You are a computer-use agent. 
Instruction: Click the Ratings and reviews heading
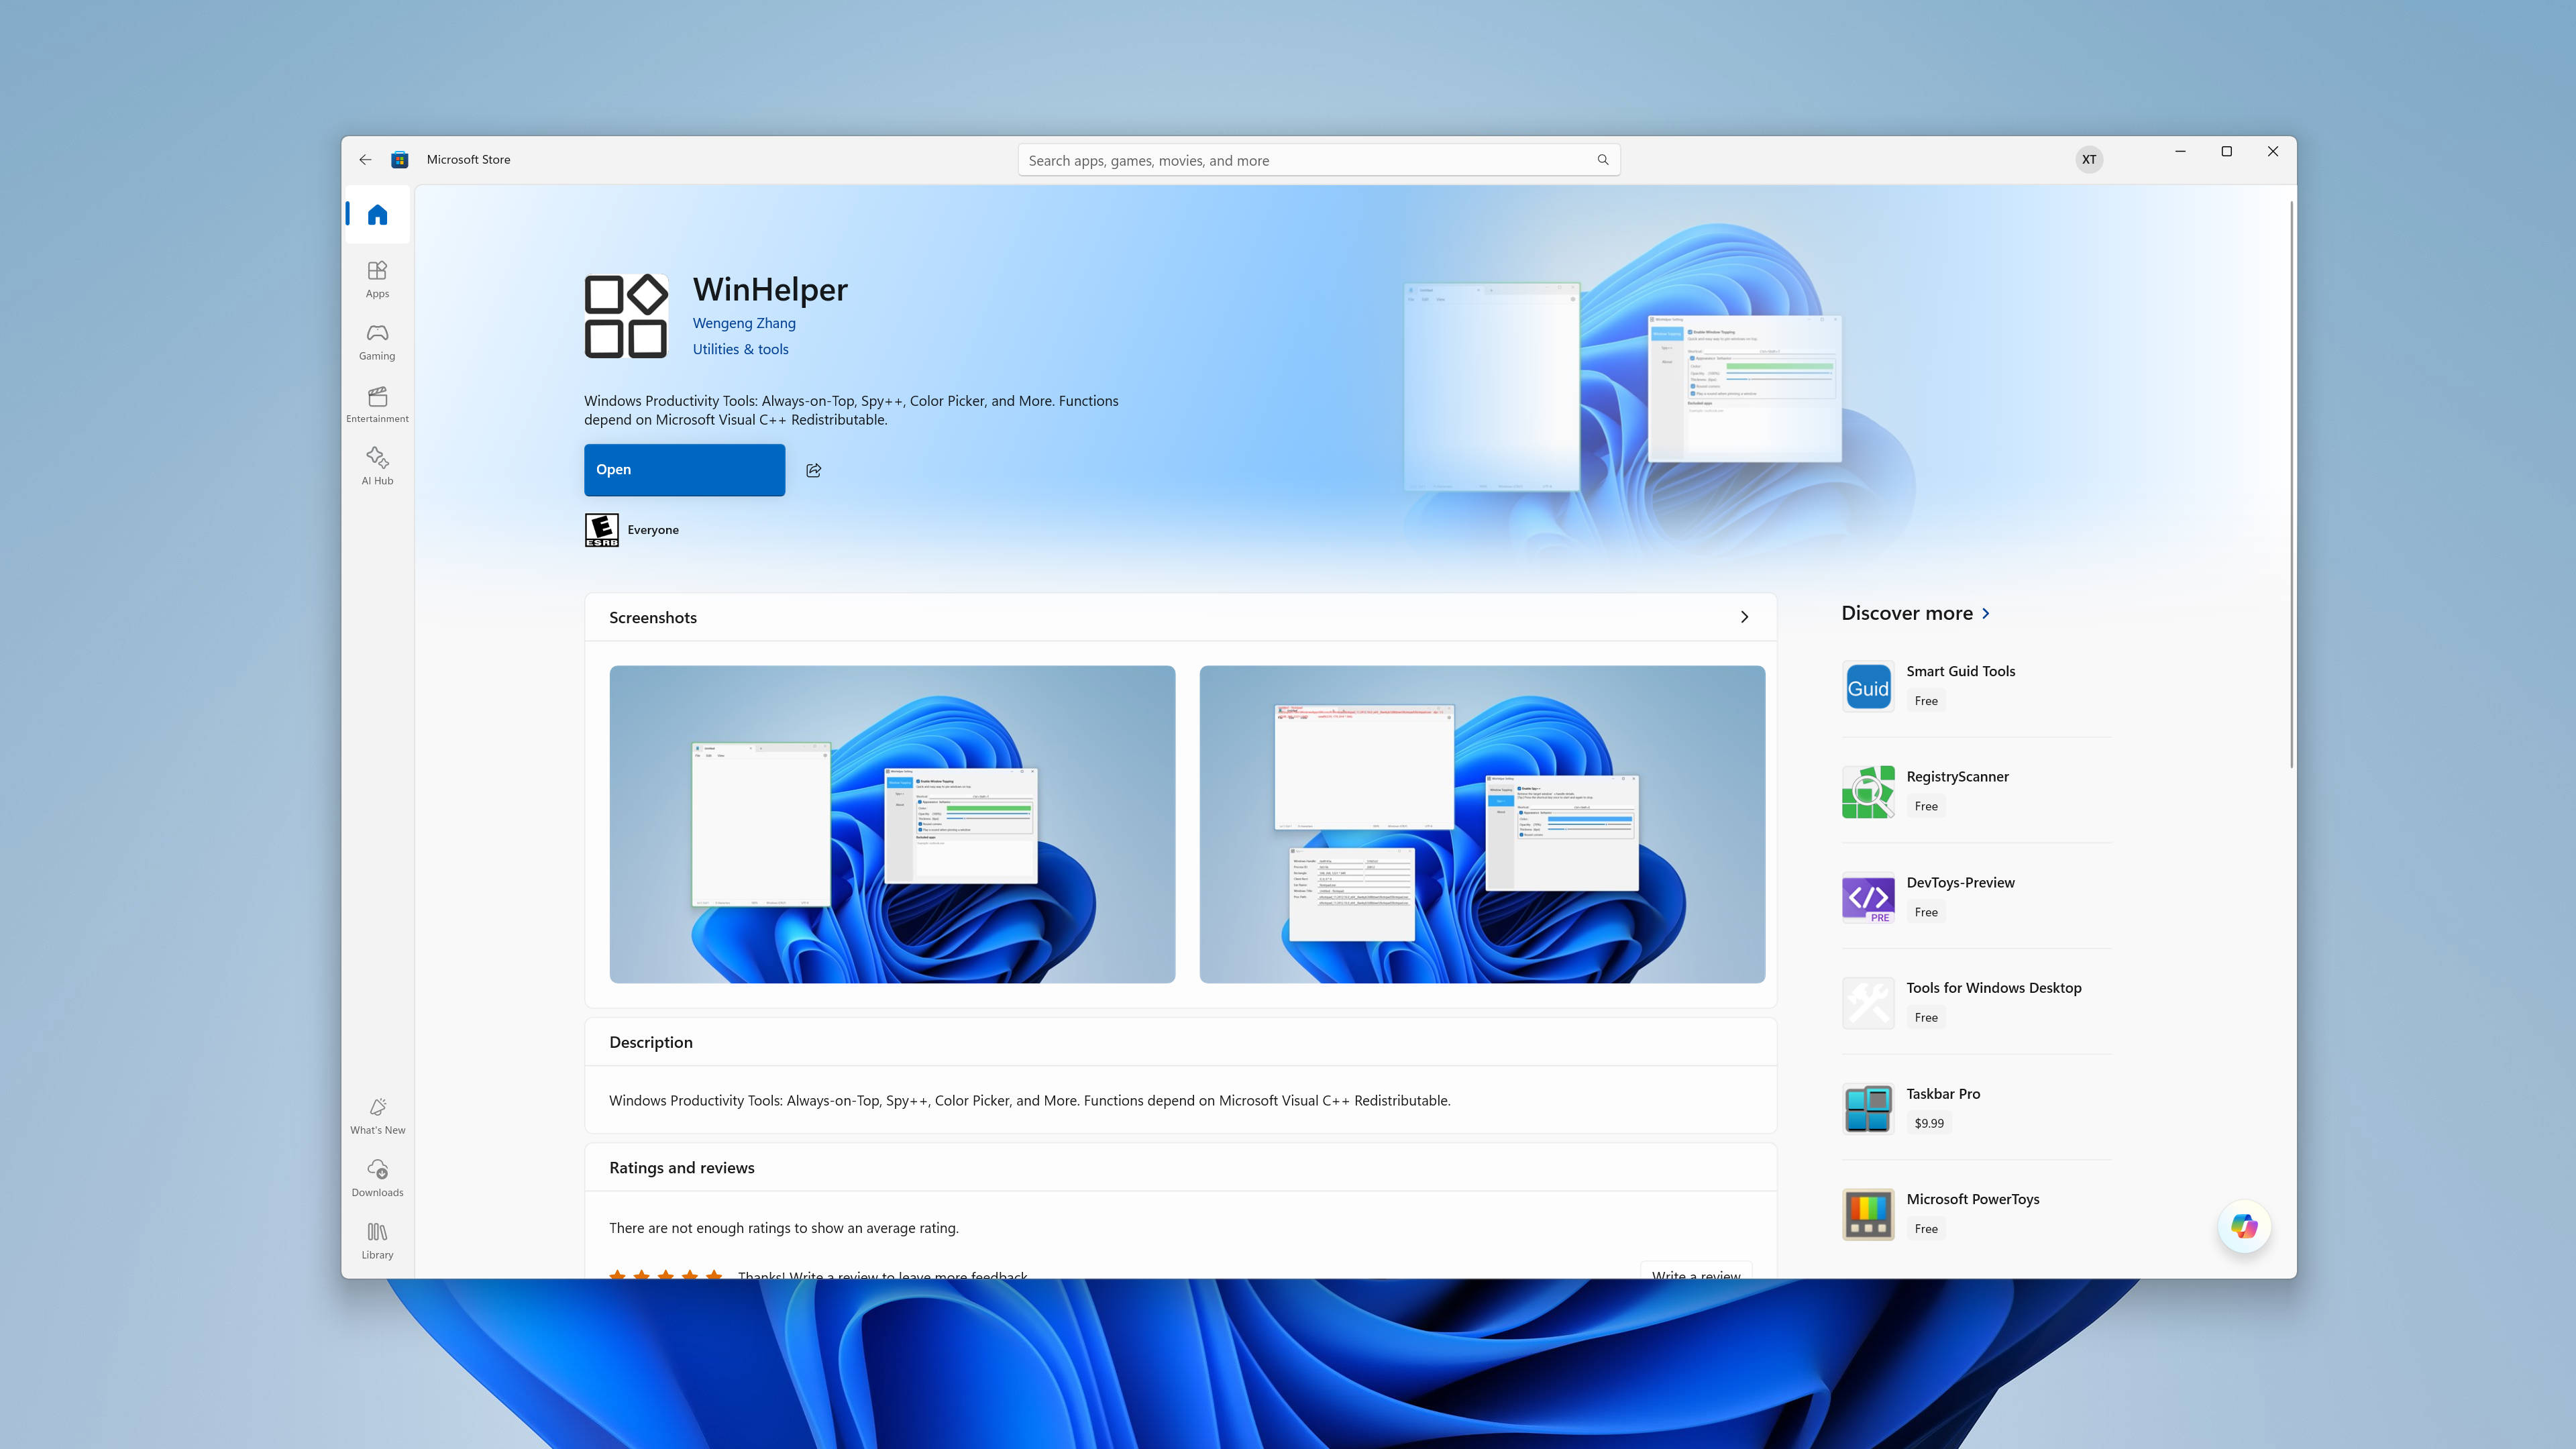click(681, 1168)
